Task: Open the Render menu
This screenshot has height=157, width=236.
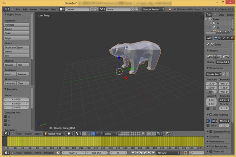Action: [33, 9]
